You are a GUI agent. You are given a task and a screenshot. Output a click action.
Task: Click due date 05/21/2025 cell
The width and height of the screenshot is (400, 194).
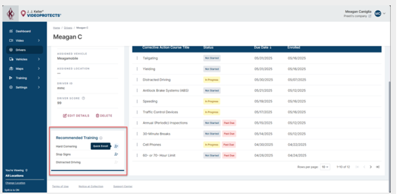pos(263,90)
